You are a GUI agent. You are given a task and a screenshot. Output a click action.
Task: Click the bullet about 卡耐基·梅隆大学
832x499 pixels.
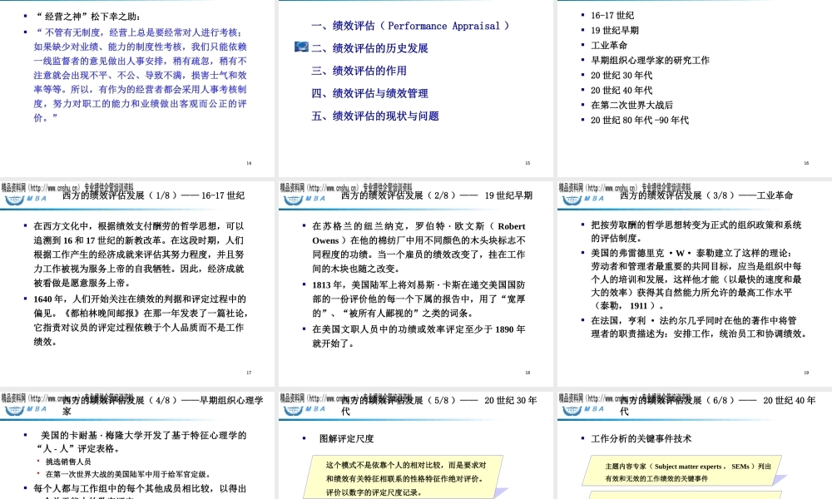tap(141, 442)
